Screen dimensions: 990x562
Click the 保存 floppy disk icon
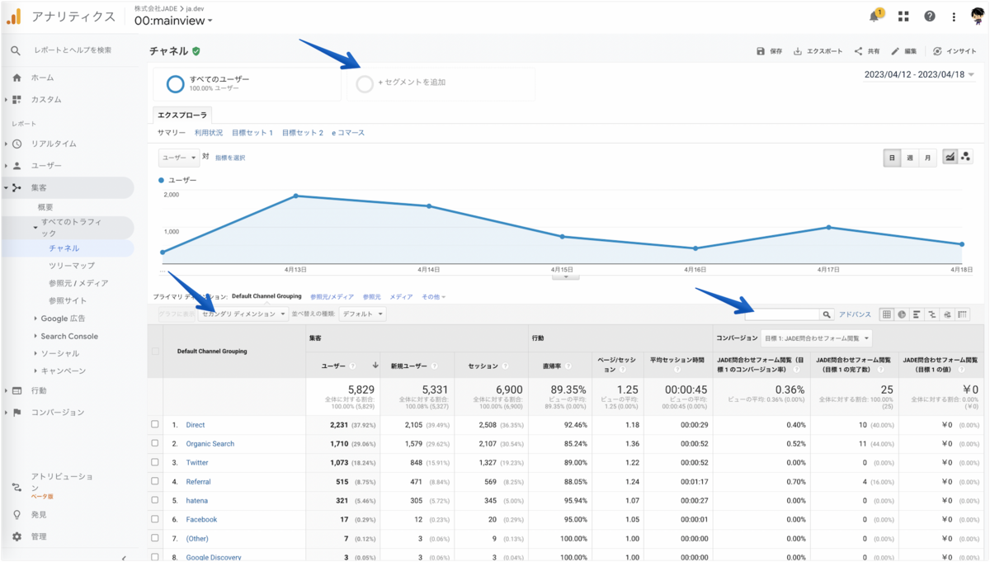761,51
